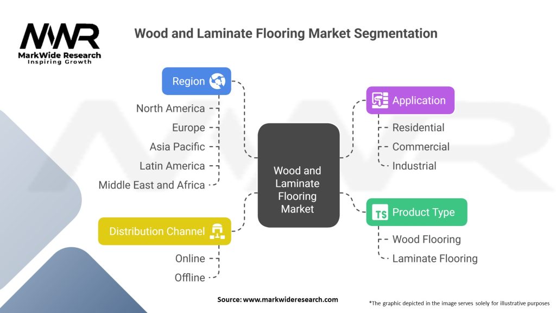556x313 pixels.
Task: Click the Offline entry
Action: [189, 278]
